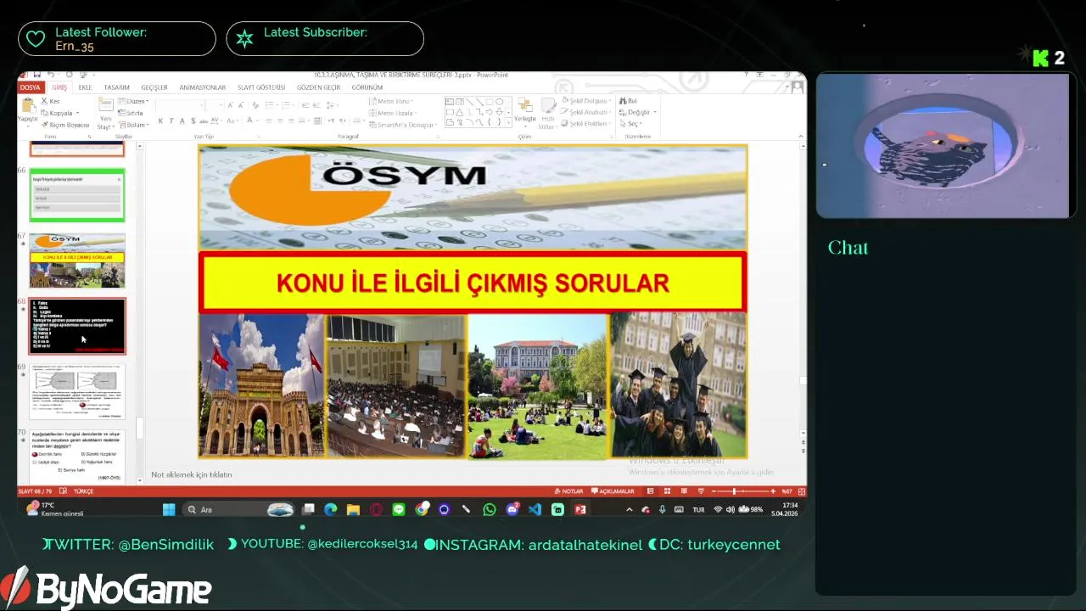
Task: Click Sıfırla to reset the slide
Action: tap(132, 113)
